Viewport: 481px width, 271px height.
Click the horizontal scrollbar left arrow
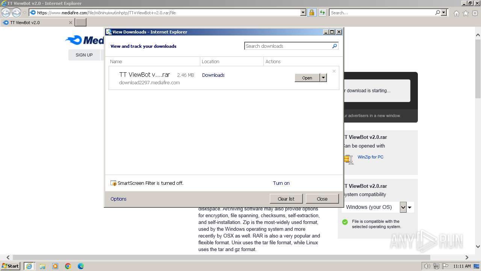(x=8, y=257)
